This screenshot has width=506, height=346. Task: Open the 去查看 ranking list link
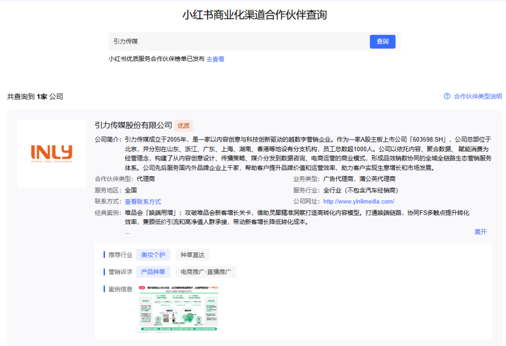[x=216, y=59]
